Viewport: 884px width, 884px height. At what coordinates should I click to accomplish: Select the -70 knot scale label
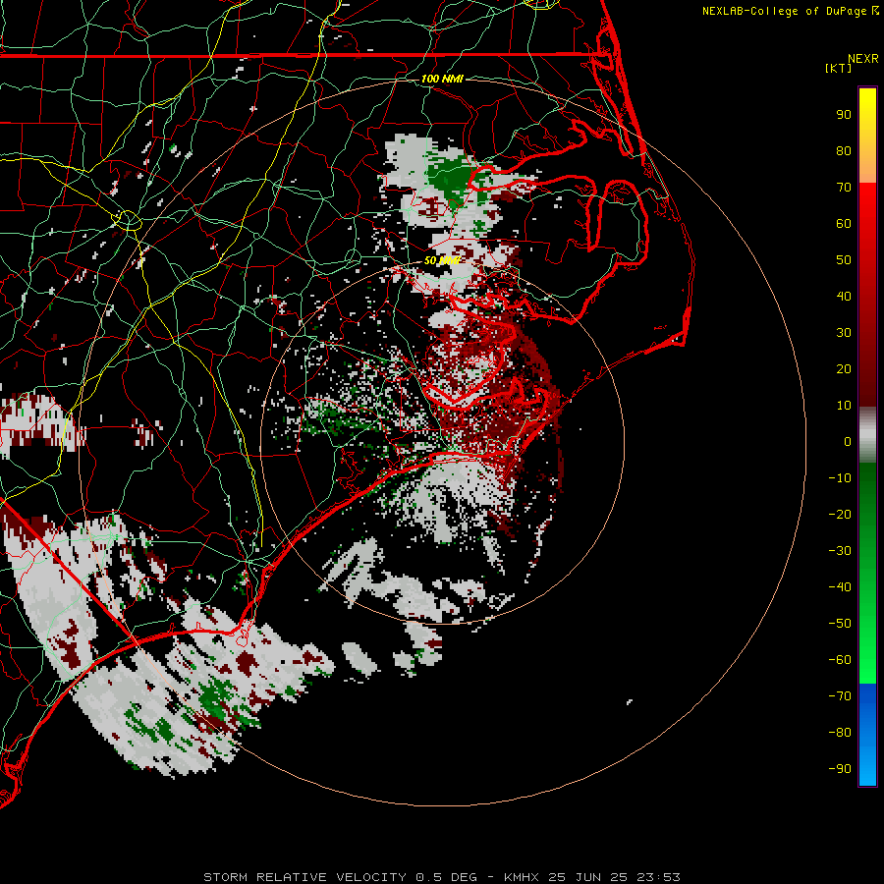(x=840, y=695)
